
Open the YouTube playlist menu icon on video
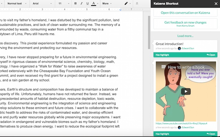click(164, 67)
